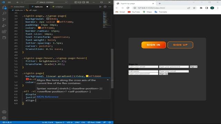The height and width of the screenshot is (124, 221).
Task: Toggle the secondary side bar layout
Action: pos(84,2)
